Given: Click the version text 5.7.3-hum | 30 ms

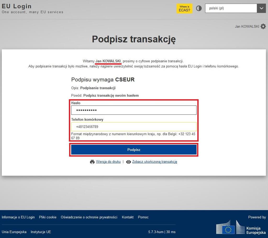Looking at the screenshot, I should coord(162,232).
